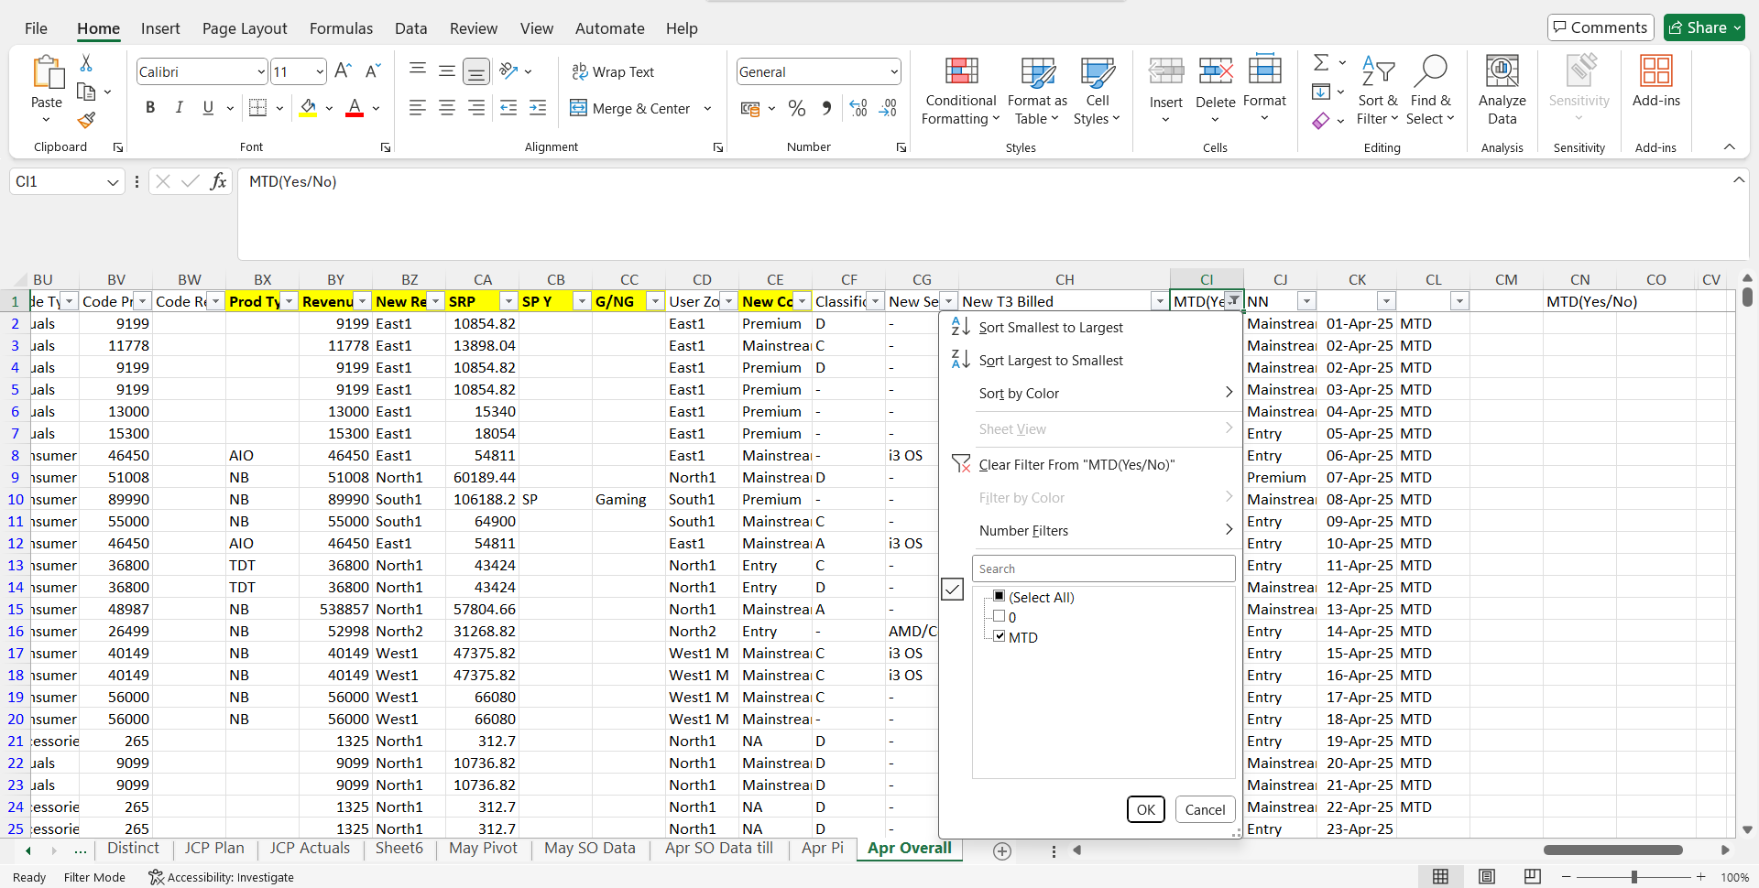The height and width of the screenshot is (888, 1759).
Task: Click the zoom slider in status bar
Action: click(x=1633, y=877)
